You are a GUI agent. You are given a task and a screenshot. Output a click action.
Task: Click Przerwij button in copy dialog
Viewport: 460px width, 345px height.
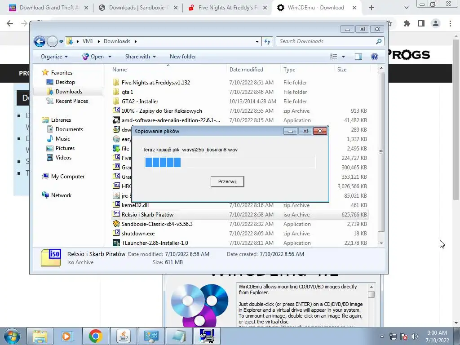click(x=227, y=181)
